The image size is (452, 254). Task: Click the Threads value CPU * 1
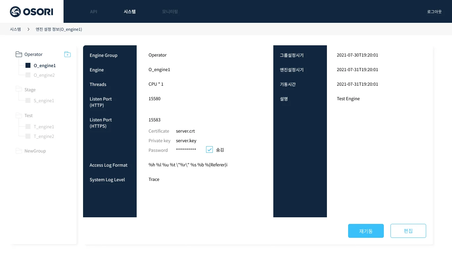pos(156,84)
